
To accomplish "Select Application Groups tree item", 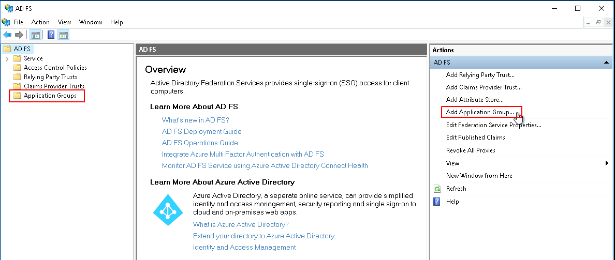I will point(50,96).
